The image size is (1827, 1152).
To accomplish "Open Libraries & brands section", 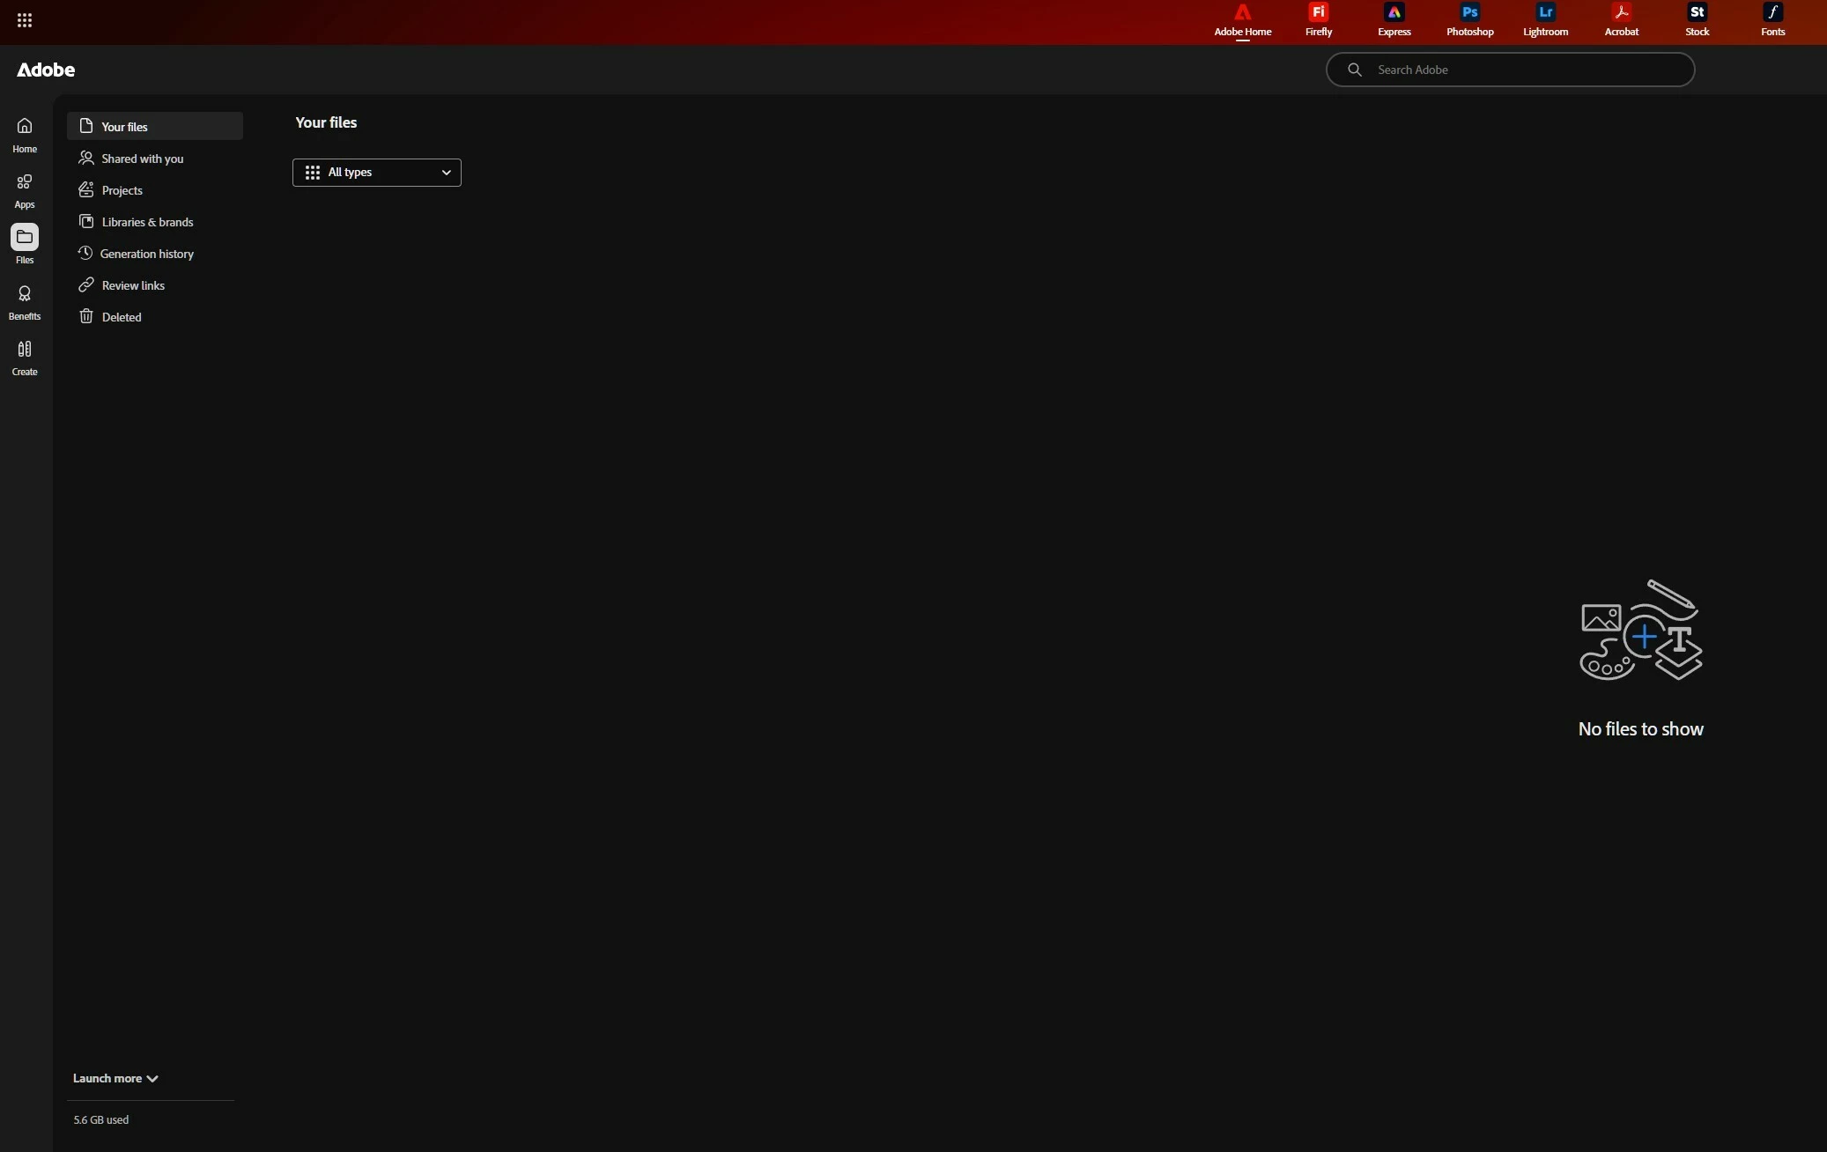I will coord(147,222).
